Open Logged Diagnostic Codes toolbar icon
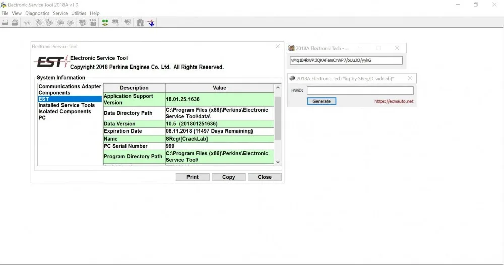This screenshot has width=504, height=265. [49, 23]
